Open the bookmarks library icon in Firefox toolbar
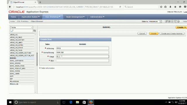The image size is (187, 105). tap(165, 7)
